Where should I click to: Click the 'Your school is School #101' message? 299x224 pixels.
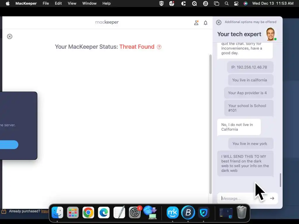pyautogui.click(x=249, y=108)
